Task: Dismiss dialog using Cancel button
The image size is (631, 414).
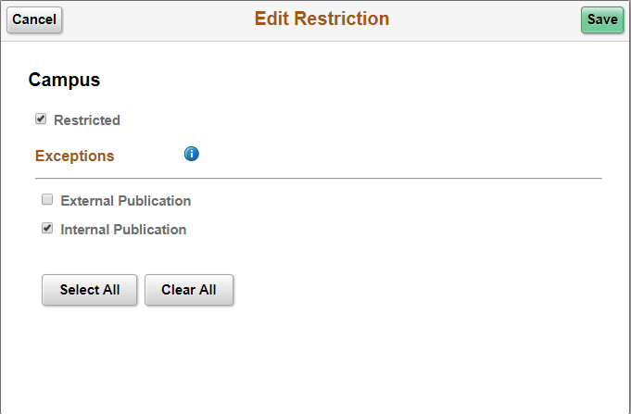Action: 34,19
